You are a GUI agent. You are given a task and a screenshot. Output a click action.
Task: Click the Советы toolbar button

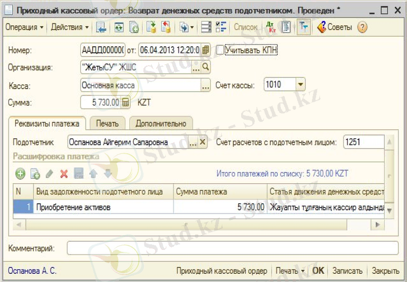pos(334,27)
